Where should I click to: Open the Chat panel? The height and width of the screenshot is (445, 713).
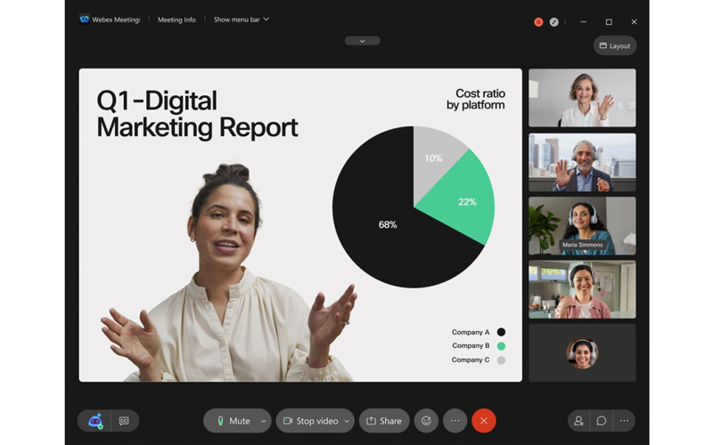pos(601,421)
